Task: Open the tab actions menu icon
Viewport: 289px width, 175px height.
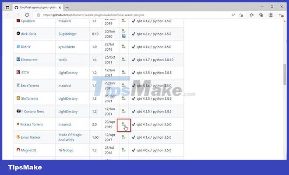Action: [x=7, y=7]
